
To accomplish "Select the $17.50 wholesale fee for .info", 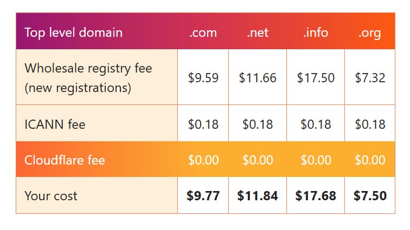I will tap(316, 78).
